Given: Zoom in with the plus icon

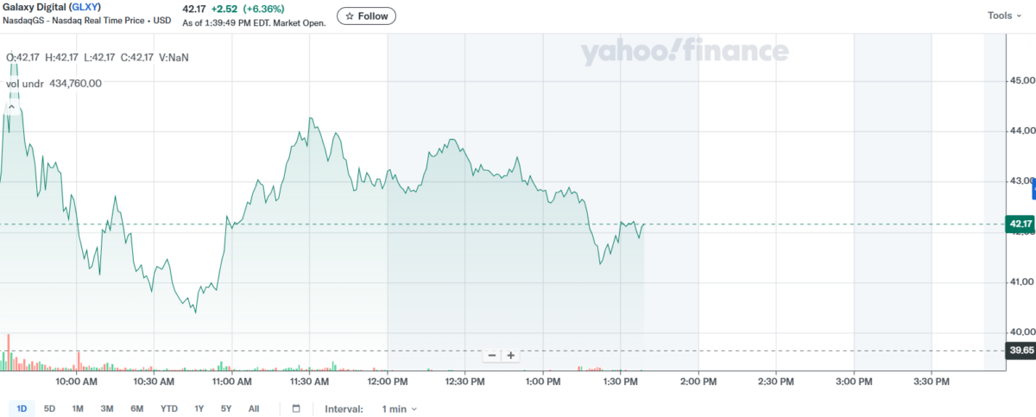Looking at the screenshot, I should (x=511, y=355).
